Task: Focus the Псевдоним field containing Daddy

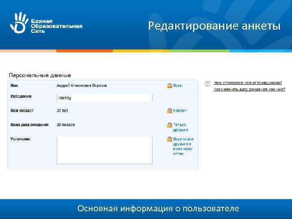Action: [105, 98]
